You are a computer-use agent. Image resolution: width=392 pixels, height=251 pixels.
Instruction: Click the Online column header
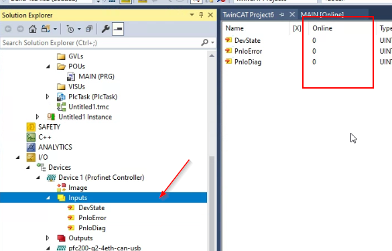point(322,28)
